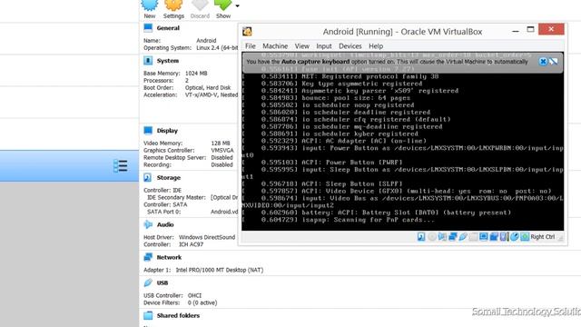Click the display status bar icon
The image size is (581, 327).
484,236
